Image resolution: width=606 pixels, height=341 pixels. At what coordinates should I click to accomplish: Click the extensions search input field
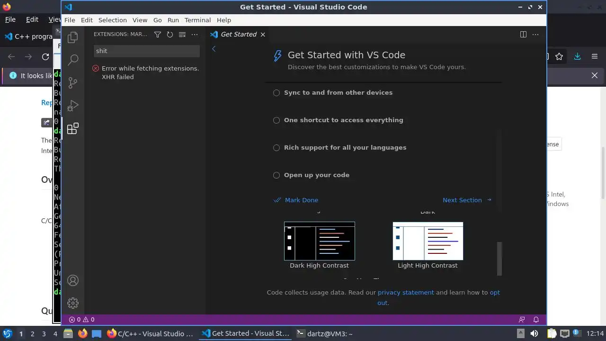point(147,51)
